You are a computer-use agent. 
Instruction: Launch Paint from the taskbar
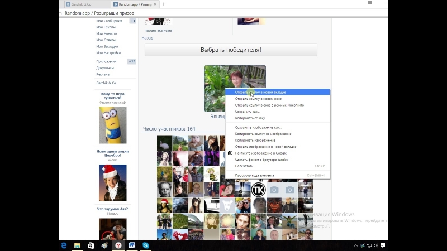click(x=104, y=245)
